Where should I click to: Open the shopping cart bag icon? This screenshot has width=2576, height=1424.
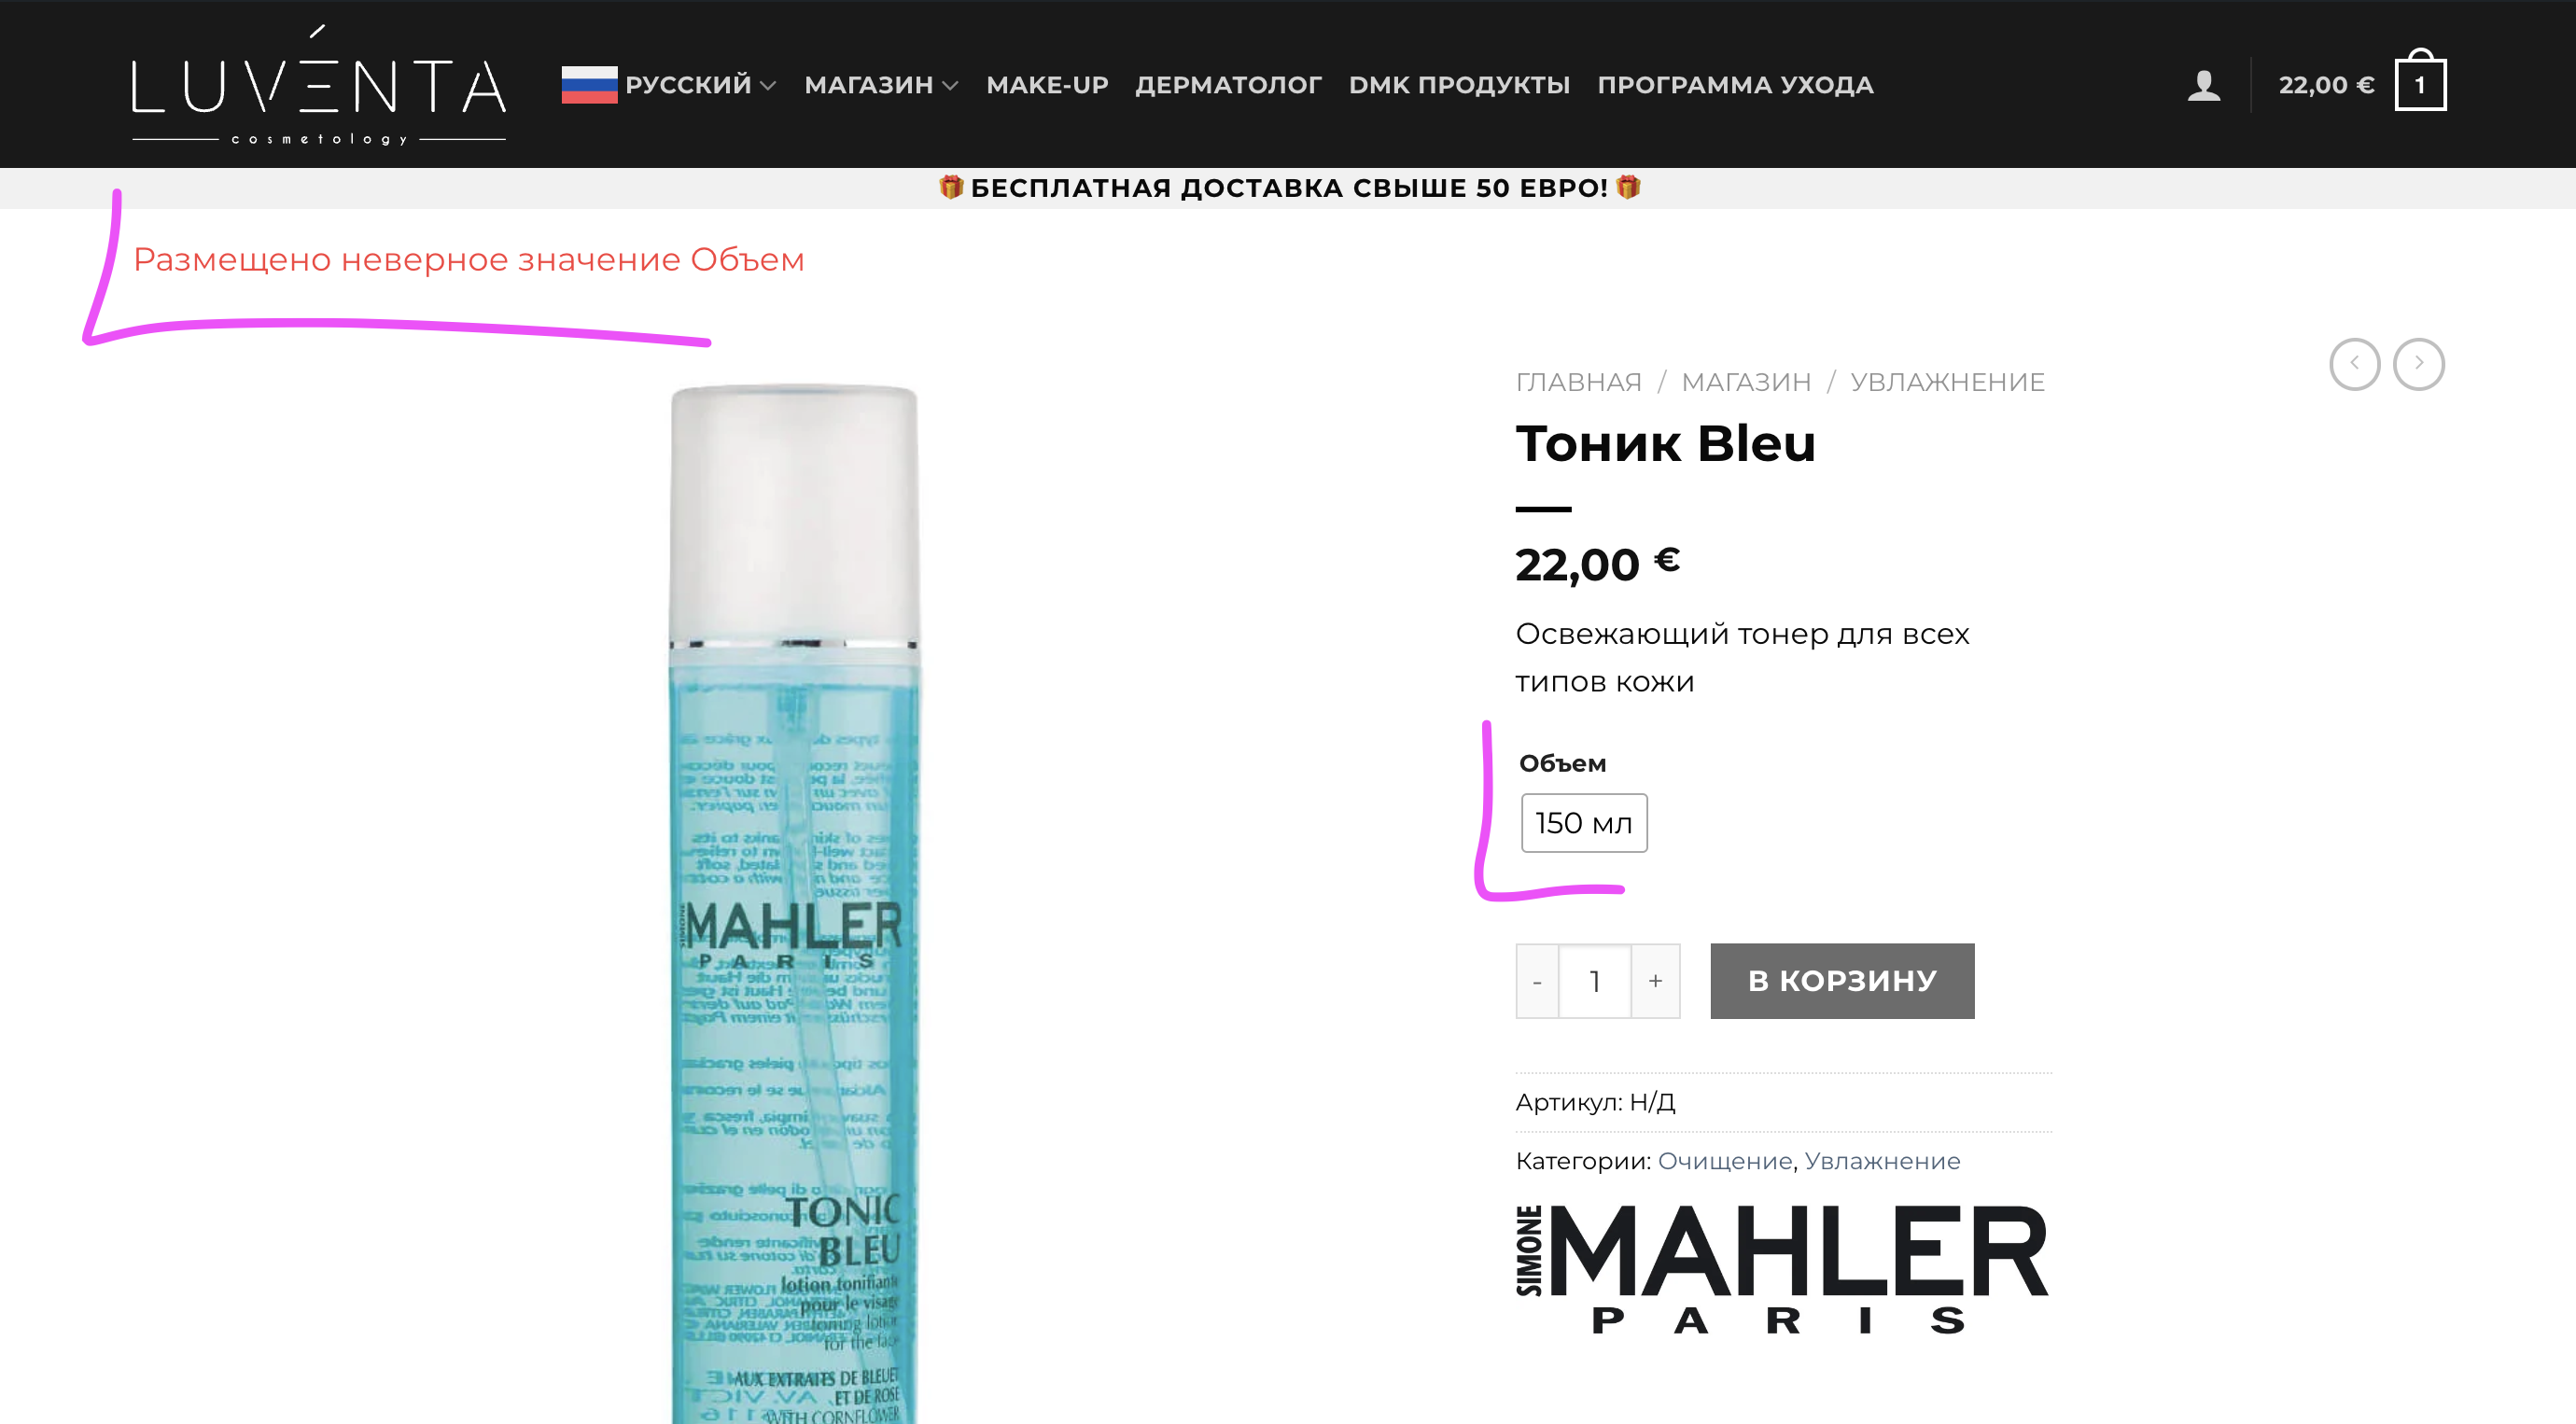tap(2420, 80)
